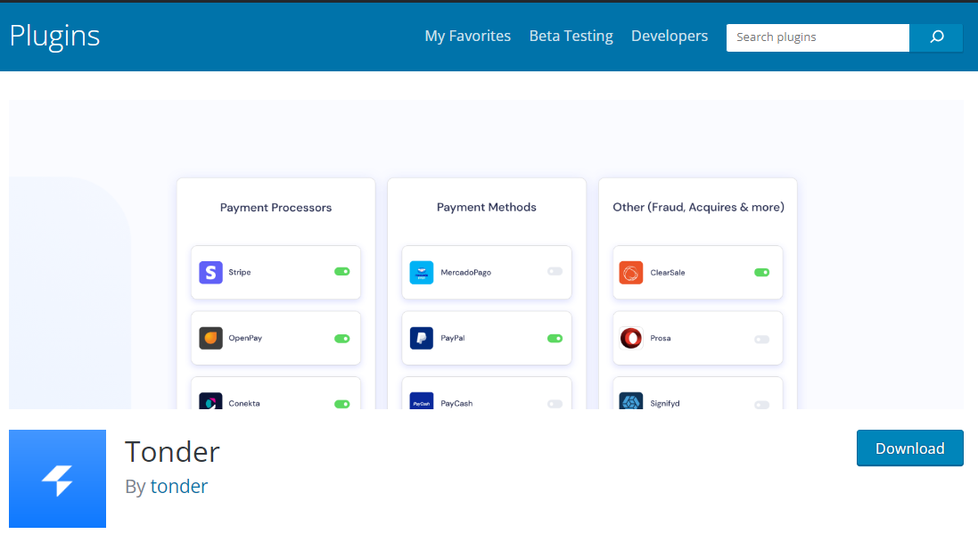The height and width of the screenshot is (559, 978).
Task: Click the Payment Methods heading
Action: tap(487, 207)
